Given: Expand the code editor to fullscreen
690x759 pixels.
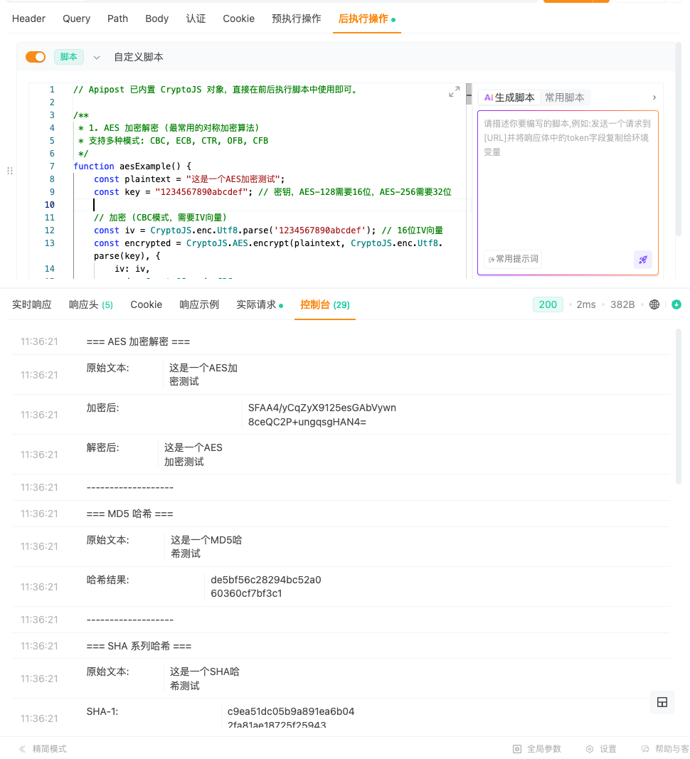Looking at the screenshot, I should (x=455, y=92).
